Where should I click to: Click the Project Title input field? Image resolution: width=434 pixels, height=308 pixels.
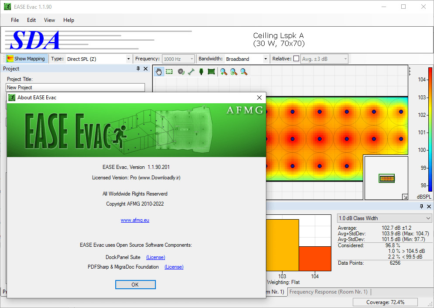pyautogui.click(x=75, y=87)
